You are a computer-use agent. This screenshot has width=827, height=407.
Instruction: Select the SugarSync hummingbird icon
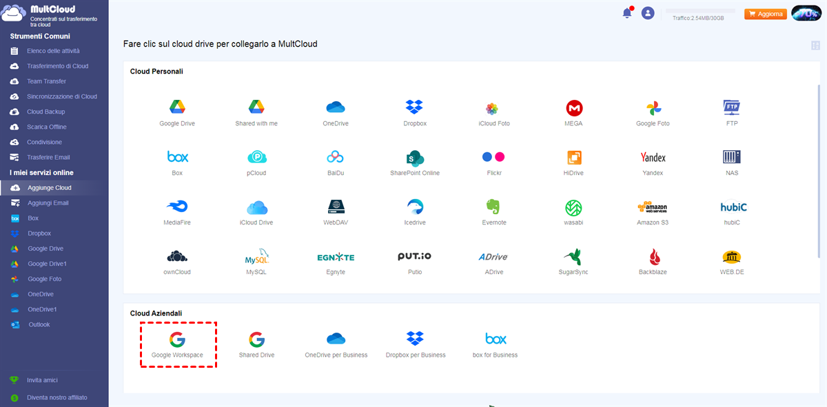tap(573, 257)
